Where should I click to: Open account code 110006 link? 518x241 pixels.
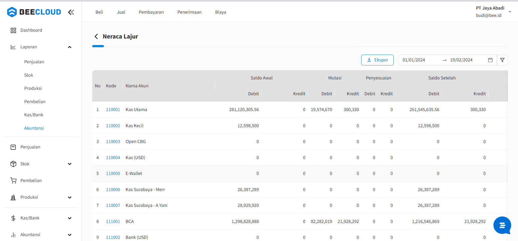point(113,189)
